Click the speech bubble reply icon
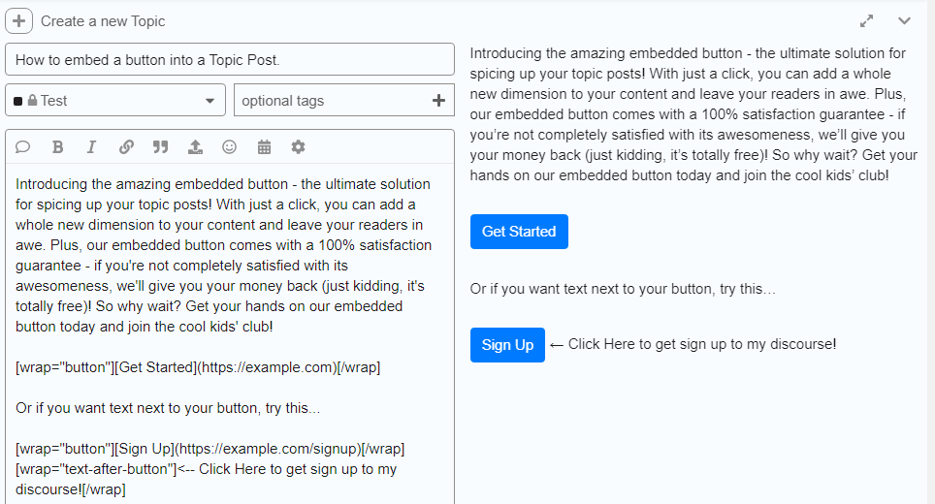The height and width of the screenshot is (504, 935). point(22,147)
